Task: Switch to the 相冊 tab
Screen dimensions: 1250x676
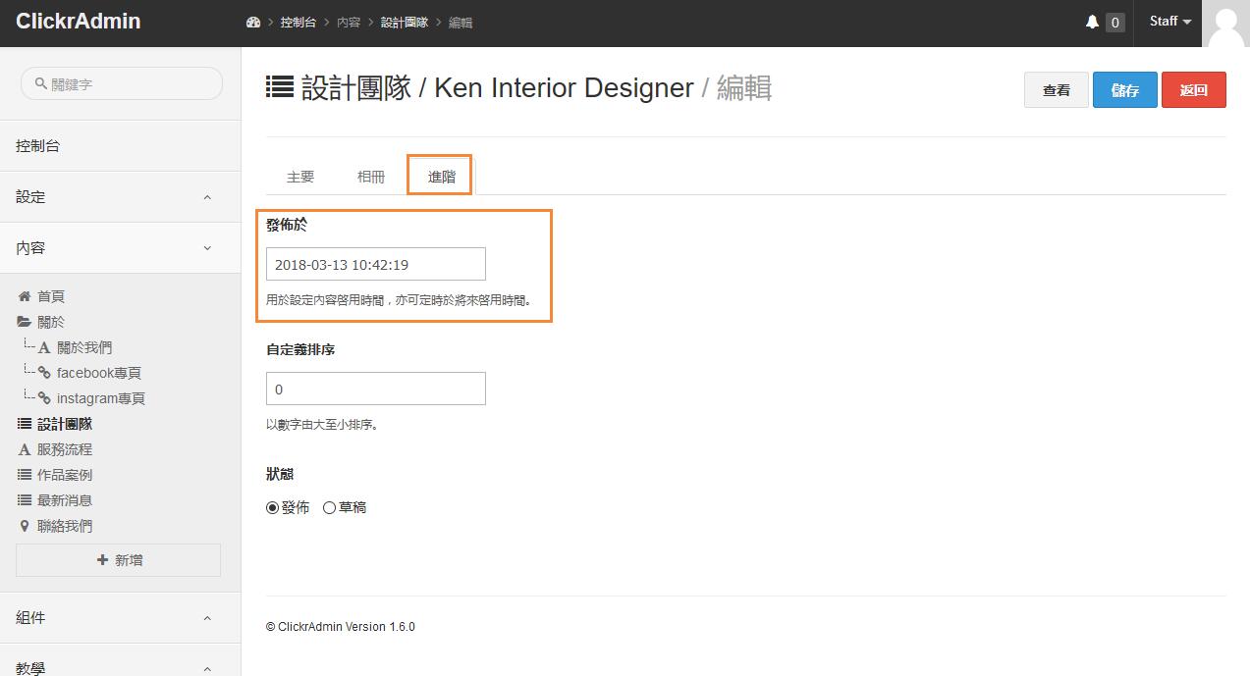Action: click(x=371, y=177)
